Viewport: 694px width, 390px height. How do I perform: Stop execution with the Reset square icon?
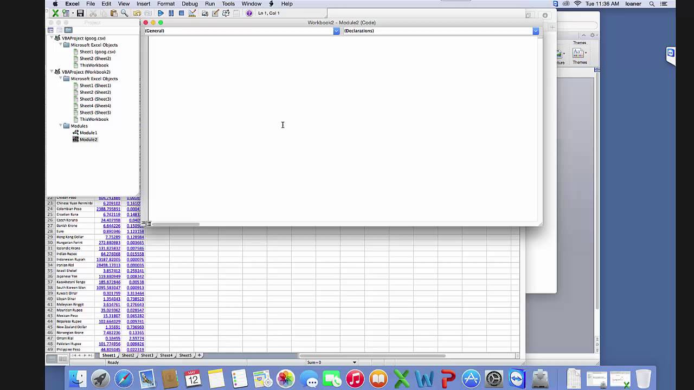(x=182, y=13)
